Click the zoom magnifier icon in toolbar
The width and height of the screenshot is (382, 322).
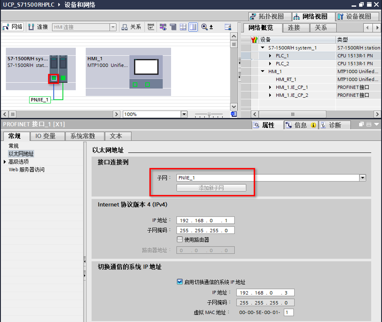(x=205, y=27)
